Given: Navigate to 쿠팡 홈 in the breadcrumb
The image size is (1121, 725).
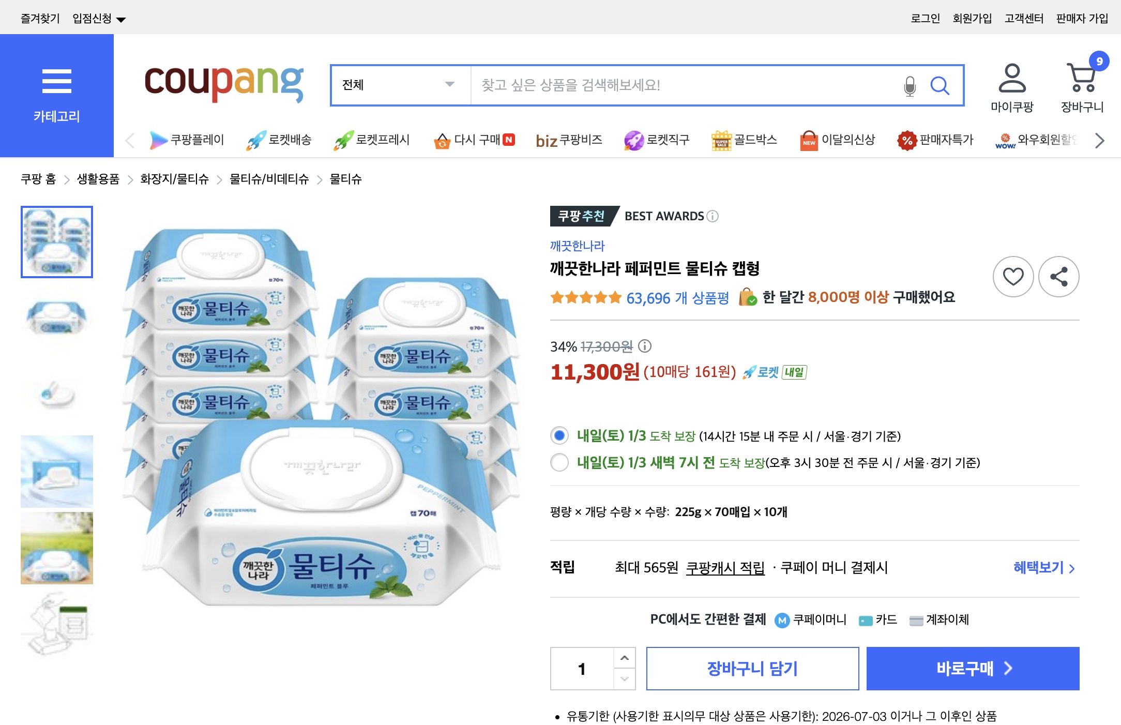Looking at the screenshot, I should click(37, 179).
